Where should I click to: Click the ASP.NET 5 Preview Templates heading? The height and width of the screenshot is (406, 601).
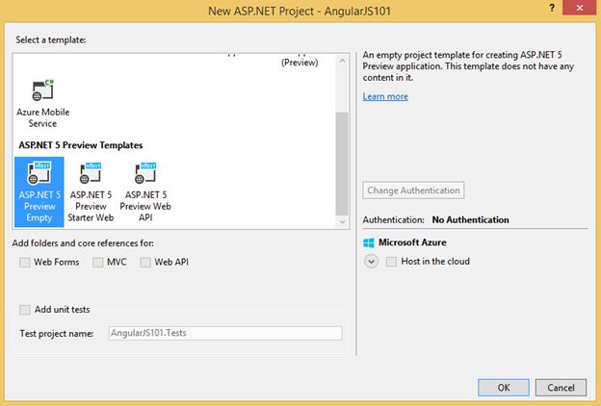coord(81,145)
